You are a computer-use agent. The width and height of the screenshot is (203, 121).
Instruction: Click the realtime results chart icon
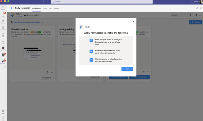[x=91, y=52]
